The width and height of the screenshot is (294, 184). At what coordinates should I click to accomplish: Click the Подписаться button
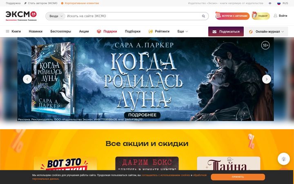226,31
